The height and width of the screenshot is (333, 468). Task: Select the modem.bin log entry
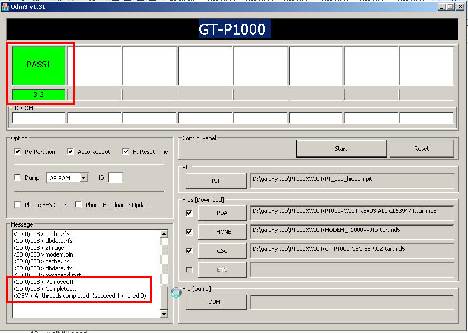tap(43, 254)
